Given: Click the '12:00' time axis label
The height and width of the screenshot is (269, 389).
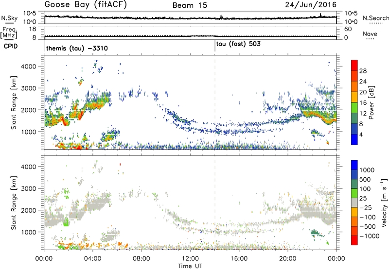Looking at the screenshot, I should click(x=190, y=259).
